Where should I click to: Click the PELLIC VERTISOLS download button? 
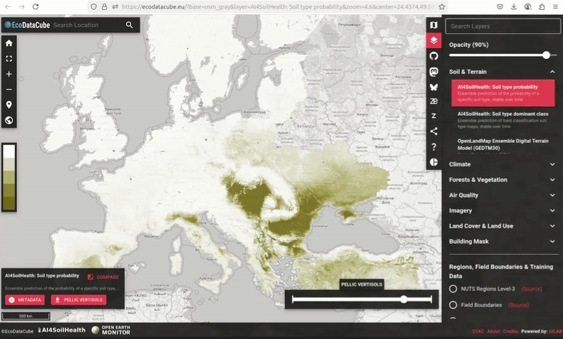coord(79,300)
